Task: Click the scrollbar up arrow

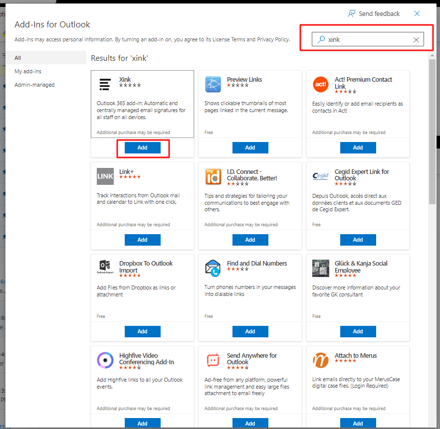Action: pyautogui.click(x=432, y=56)
